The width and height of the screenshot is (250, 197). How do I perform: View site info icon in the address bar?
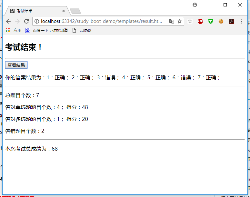pyautogui.click(x=37, y=21)
